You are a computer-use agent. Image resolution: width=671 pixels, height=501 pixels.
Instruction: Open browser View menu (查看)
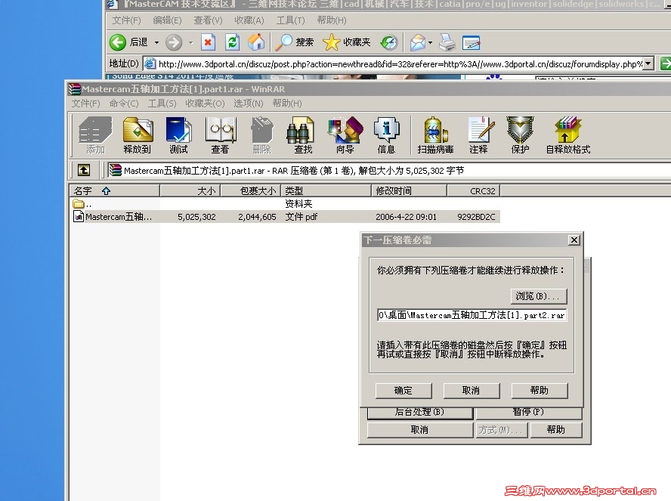pyautogui.click(x=208, y=20)
